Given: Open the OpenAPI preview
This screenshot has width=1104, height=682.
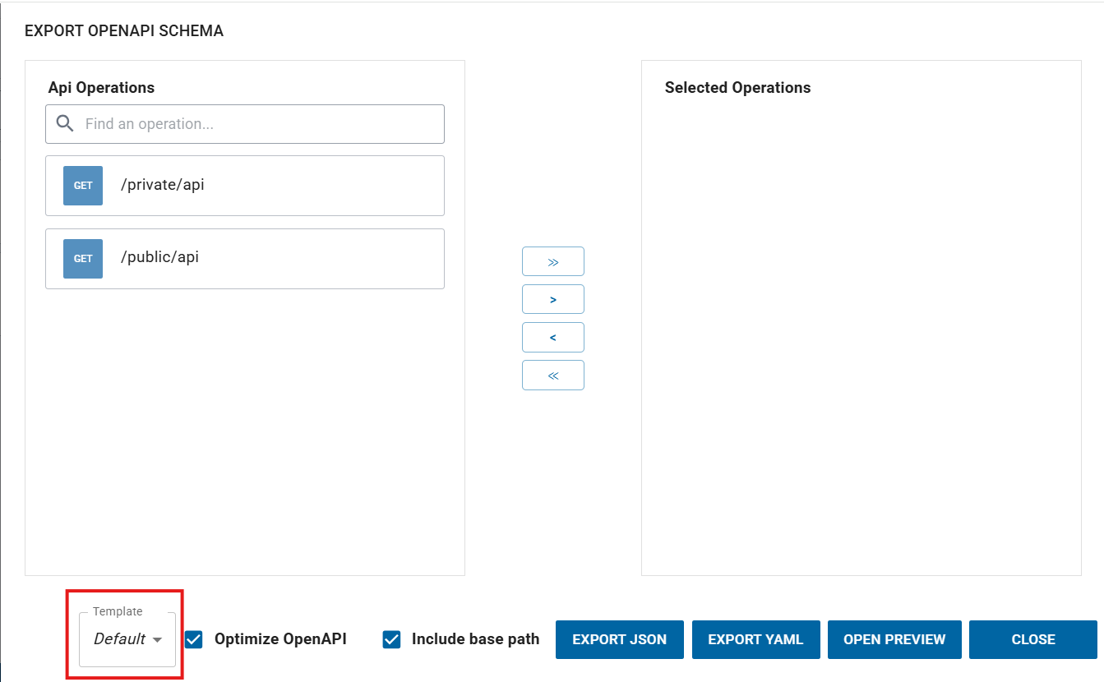Looking at the screenshot, I should (894, 639).
